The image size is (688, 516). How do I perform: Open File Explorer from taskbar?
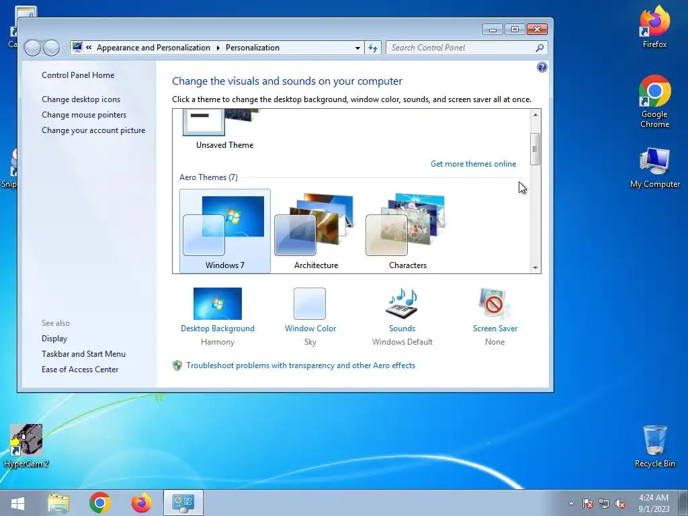click(x=58, y=503)
